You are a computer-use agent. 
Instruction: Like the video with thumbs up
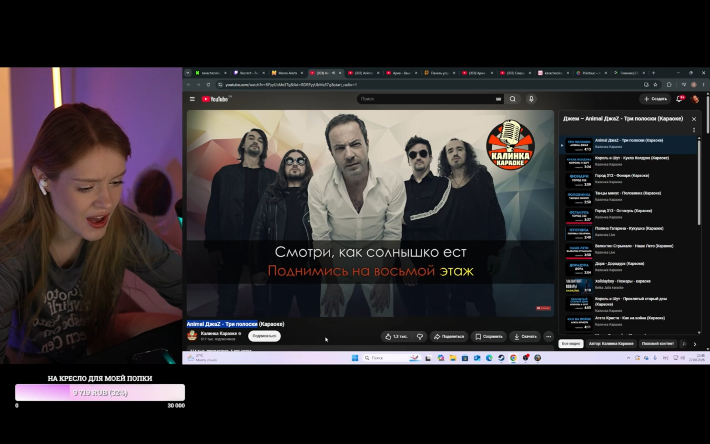tap(396, 336)
